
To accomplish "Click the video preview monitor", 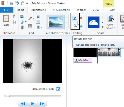I will pyautogui.click(x=33, y=61).
